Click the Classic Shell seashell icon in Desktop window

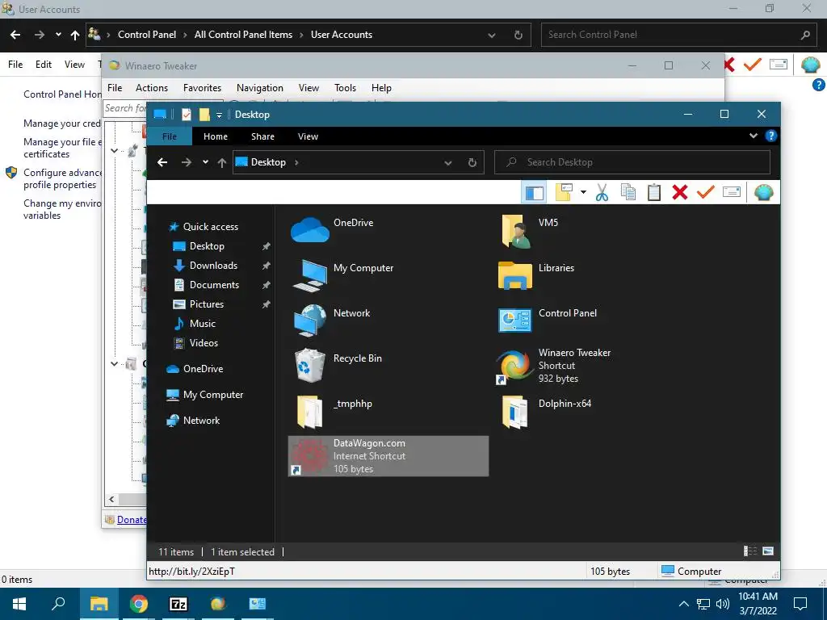(x=763, y=192)
